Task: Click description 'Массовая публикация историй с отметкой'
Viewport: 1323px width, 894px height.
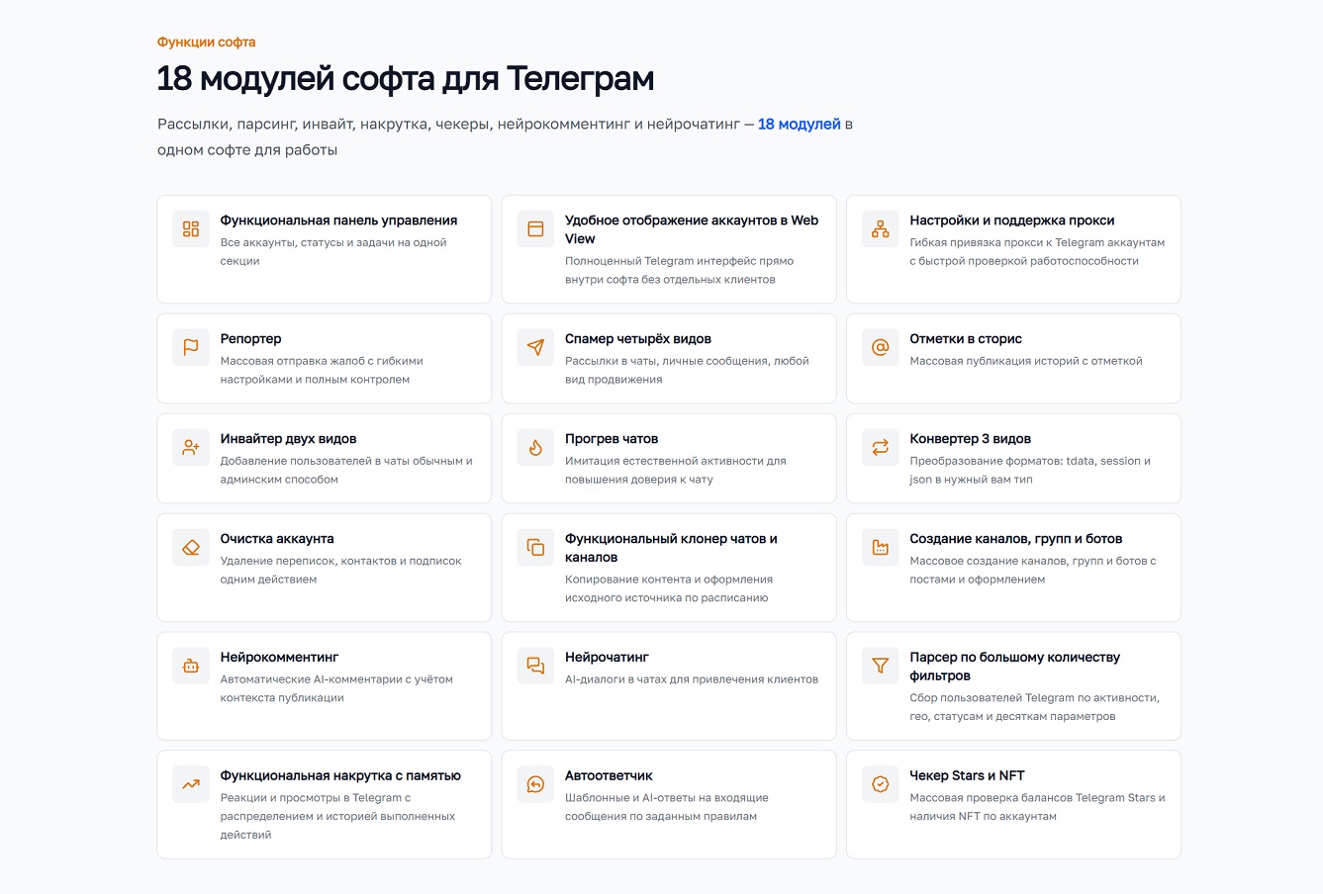Action: pyautogui.click(x=1026, y=361)
